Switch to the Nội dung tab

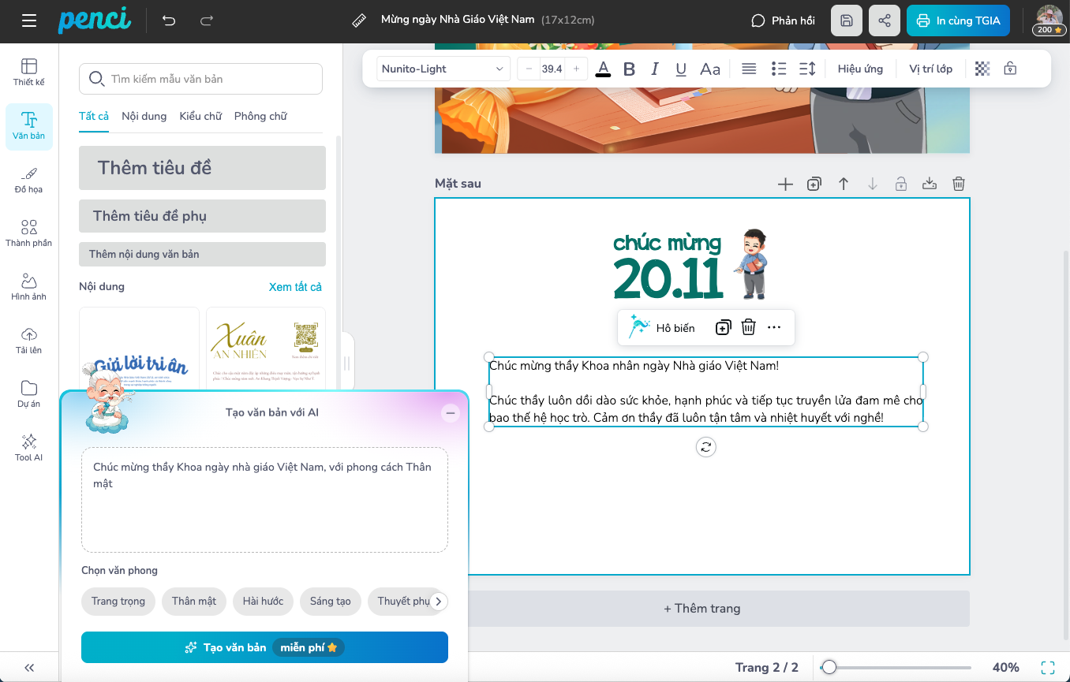[144, 116]
